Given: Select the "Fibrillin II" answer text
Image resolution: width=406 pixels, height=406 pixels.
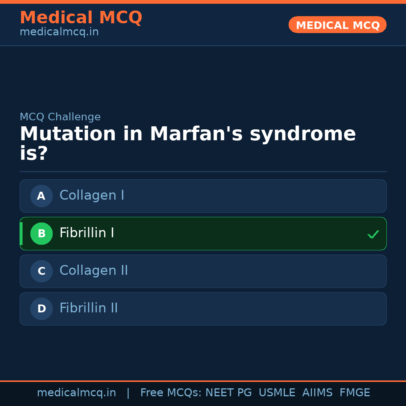Looking at the screenshot, I should (89, 308).
